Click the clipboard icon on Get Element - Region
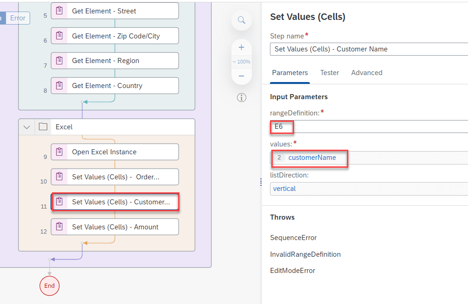This screenshot has width=468, height=304. coord(59,61)
